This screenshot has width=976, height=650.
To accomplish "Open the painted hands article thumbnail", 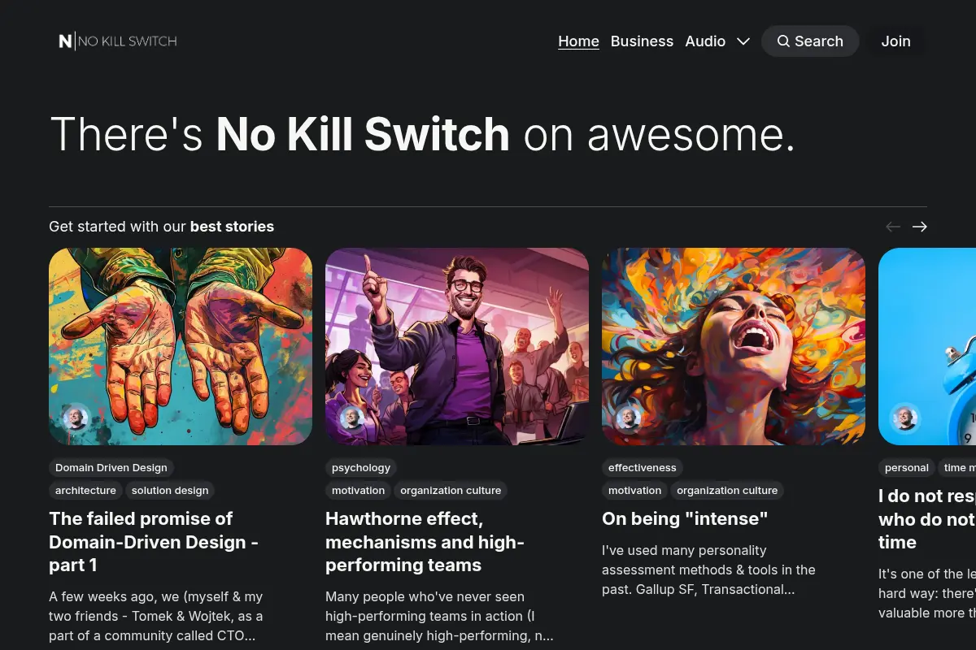I will [x=181, y=346].
